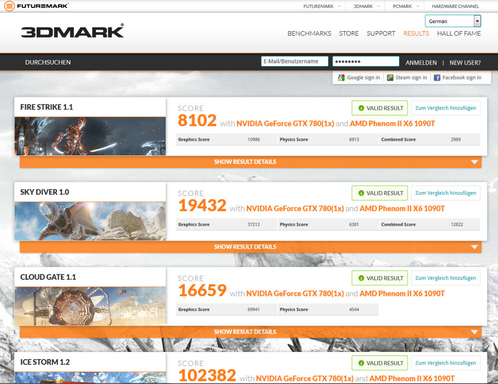Viewport: 498px width, 384px height.
Task: Add Sky Diver result to comparison
Action: [x=445, y=193]
